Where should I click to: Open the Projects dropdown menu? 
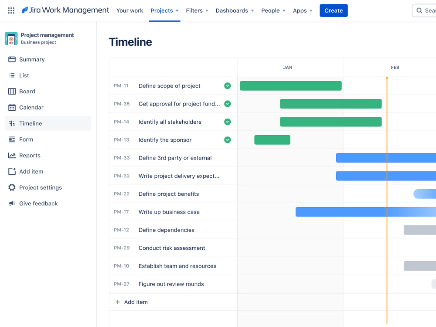(164, 10)
